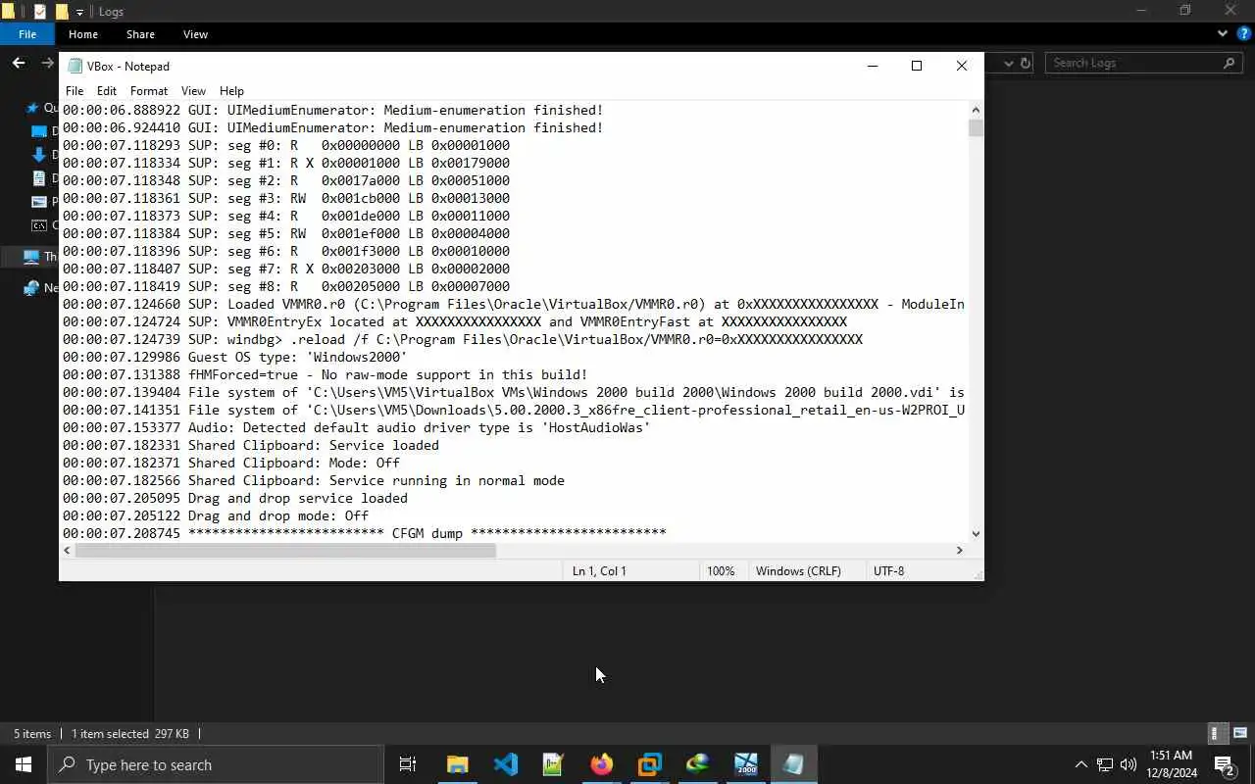Show hidden system tray icons

[x=1080, y=764]
